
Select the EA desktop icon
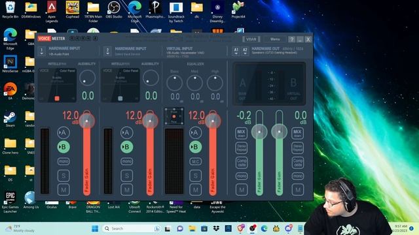point(10,91)
